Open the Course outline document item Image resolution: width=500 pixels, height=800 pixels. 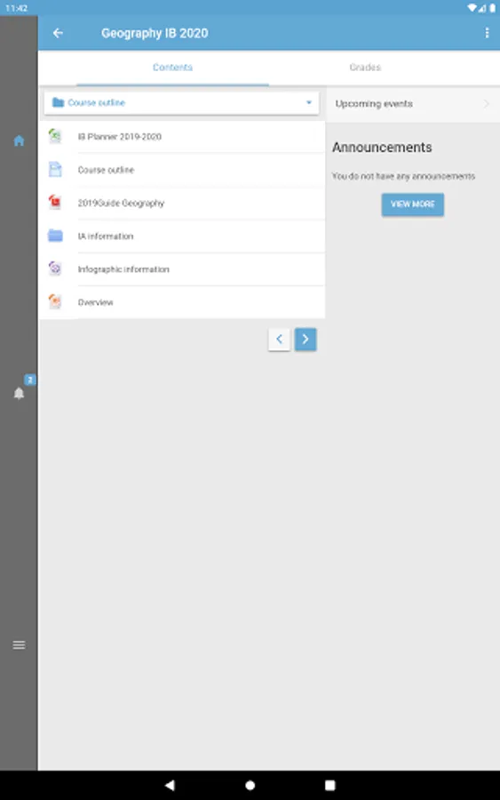coord(182,170)
